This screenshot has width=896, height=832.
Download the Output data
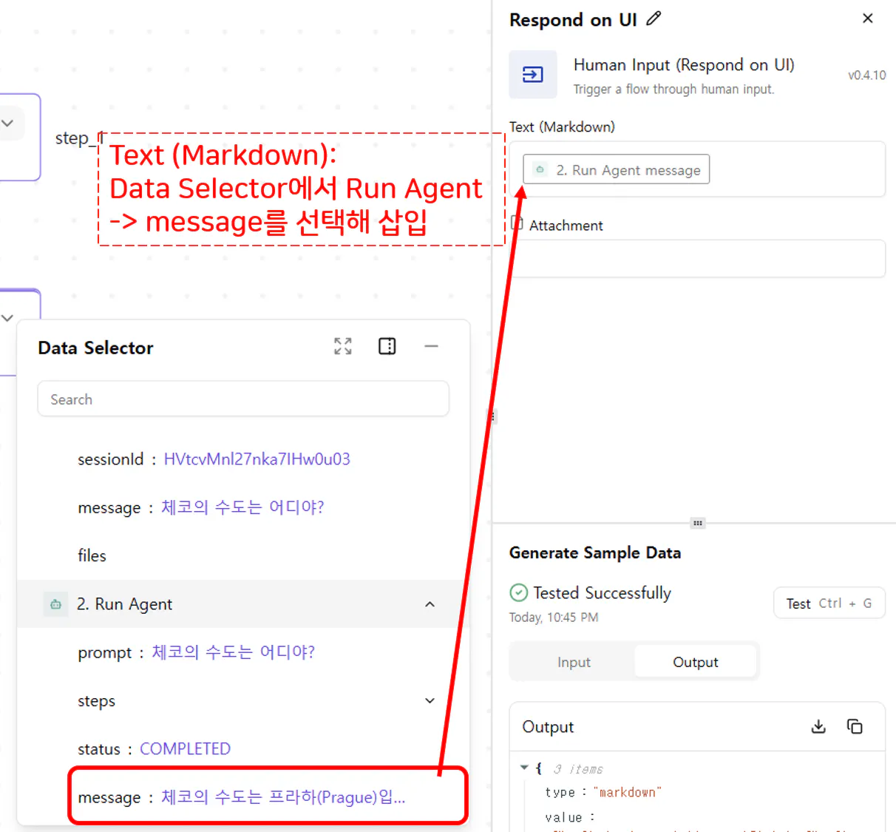tap(818, 726)
